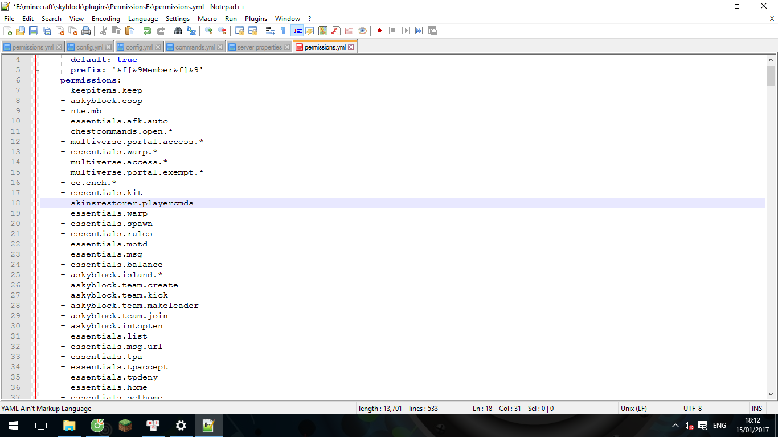
Task: Open the Document Map panel icon
Action: tap(323, 31)
